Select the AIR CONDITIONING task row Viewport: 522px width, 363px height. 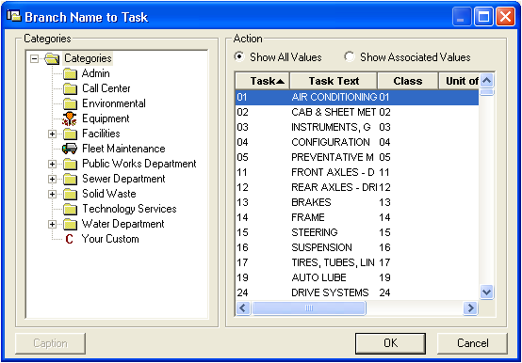357,97
